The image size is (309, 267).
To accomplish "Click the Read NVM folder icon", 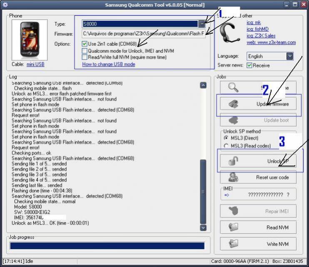I will 233,227.
